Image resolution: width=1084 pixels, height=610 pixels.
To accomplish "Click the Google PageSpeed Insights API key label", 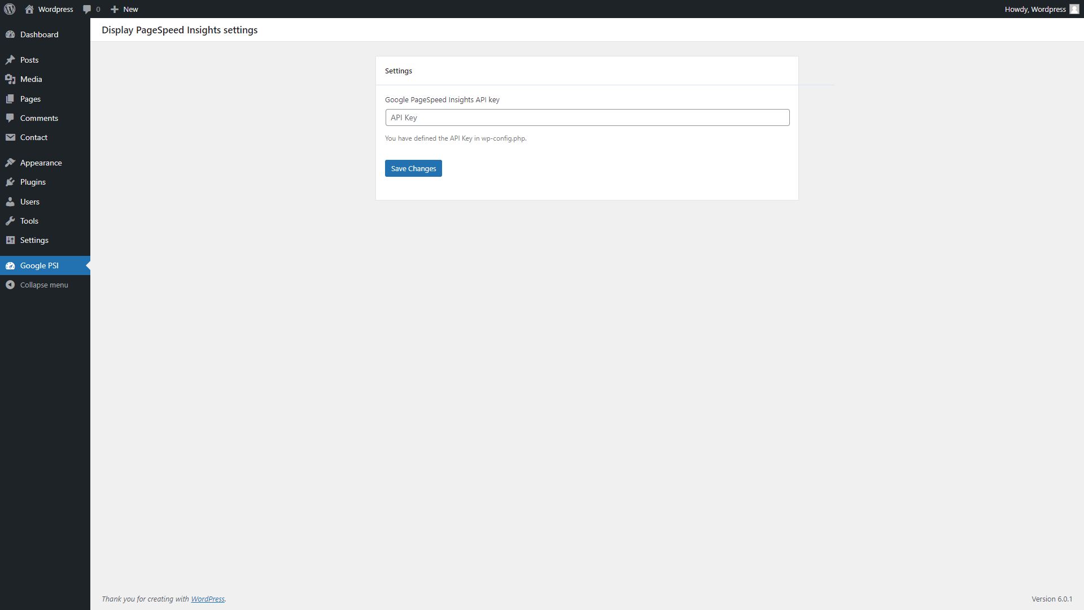I will point(442,99).
